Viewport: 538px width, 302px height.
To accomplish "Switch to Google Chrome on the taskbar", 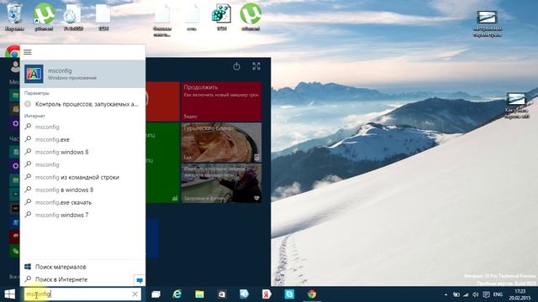I will click(312, 294).
